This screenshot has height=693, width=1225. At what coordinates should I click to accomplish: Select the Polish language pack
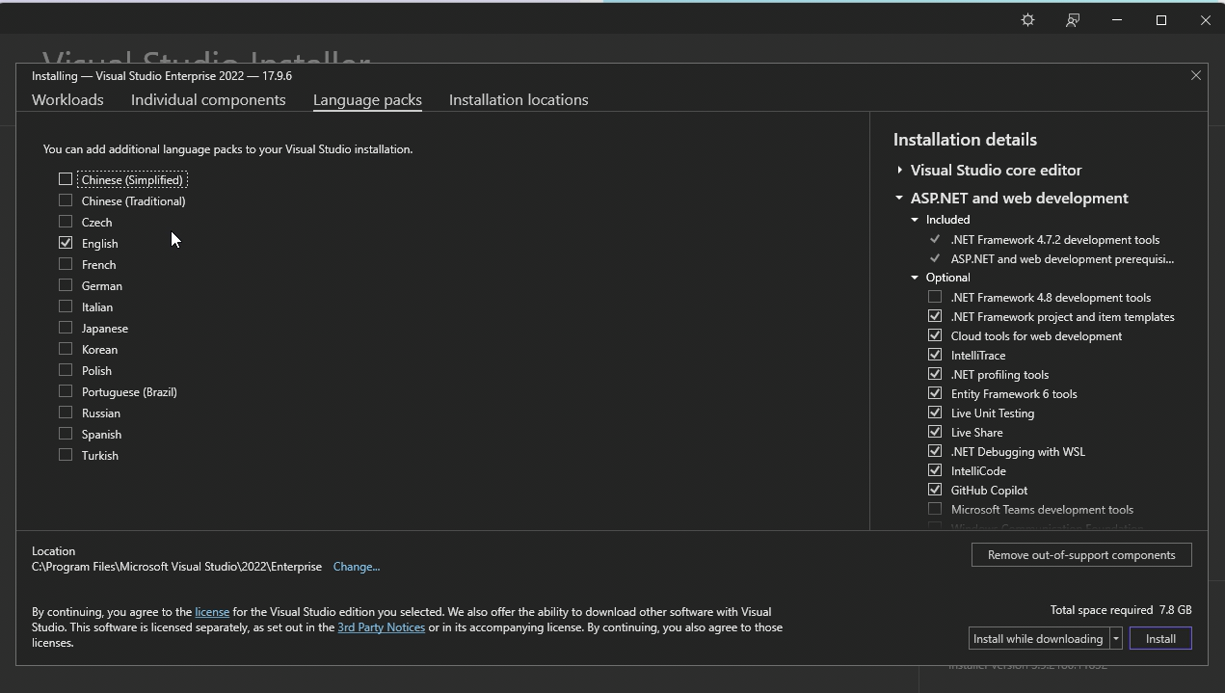[x=66, y=370]
